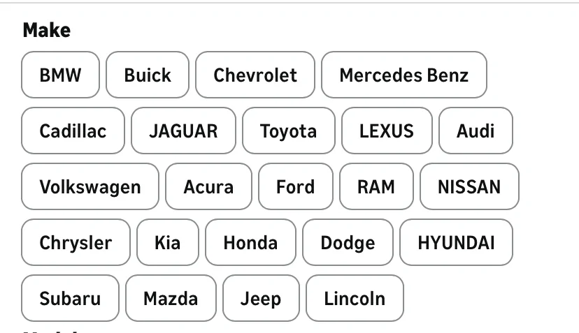Tap the Acura make button

point(208,187)
